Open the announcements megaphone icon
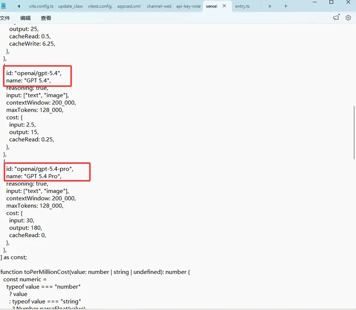 (336, 17)
